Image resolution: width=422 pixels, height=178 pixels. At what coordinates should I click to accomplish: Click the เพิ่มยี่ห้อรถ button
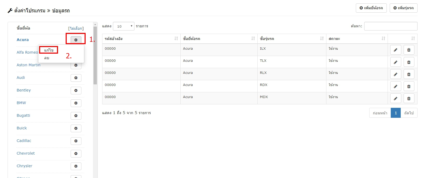[371, 8]
